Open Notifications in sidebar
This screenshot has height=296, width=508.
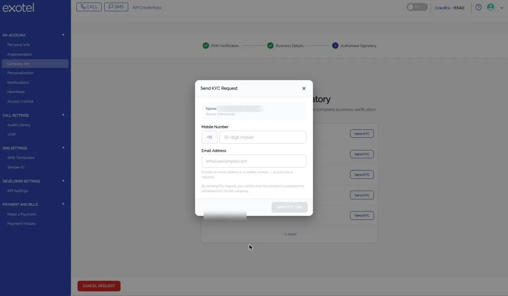click(x=18, y=82)
